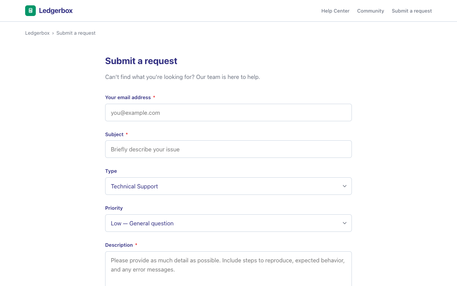The height and width of the screenshot is (286, 457).
Task: Focus the Subject input field
Action: (x=228, y=149)
